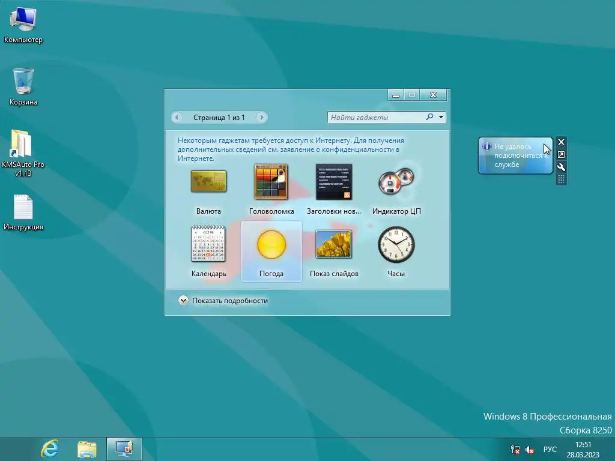This screenshot has width=615, height=461.
Task: Click the info icon in weather gadget
Action: [x=486, y=146]
